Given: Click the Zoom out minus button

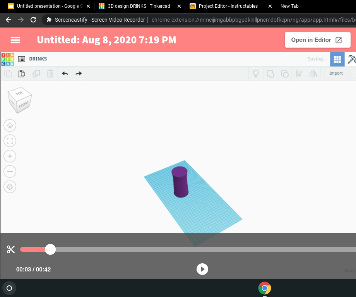Looking at the screenshot, I should pos(10,171).
